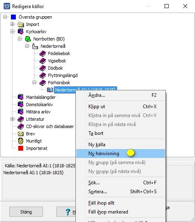Collapse the Förhörsbok tree node
Screen dimensions: 195x222
click(x=34, y=82)
